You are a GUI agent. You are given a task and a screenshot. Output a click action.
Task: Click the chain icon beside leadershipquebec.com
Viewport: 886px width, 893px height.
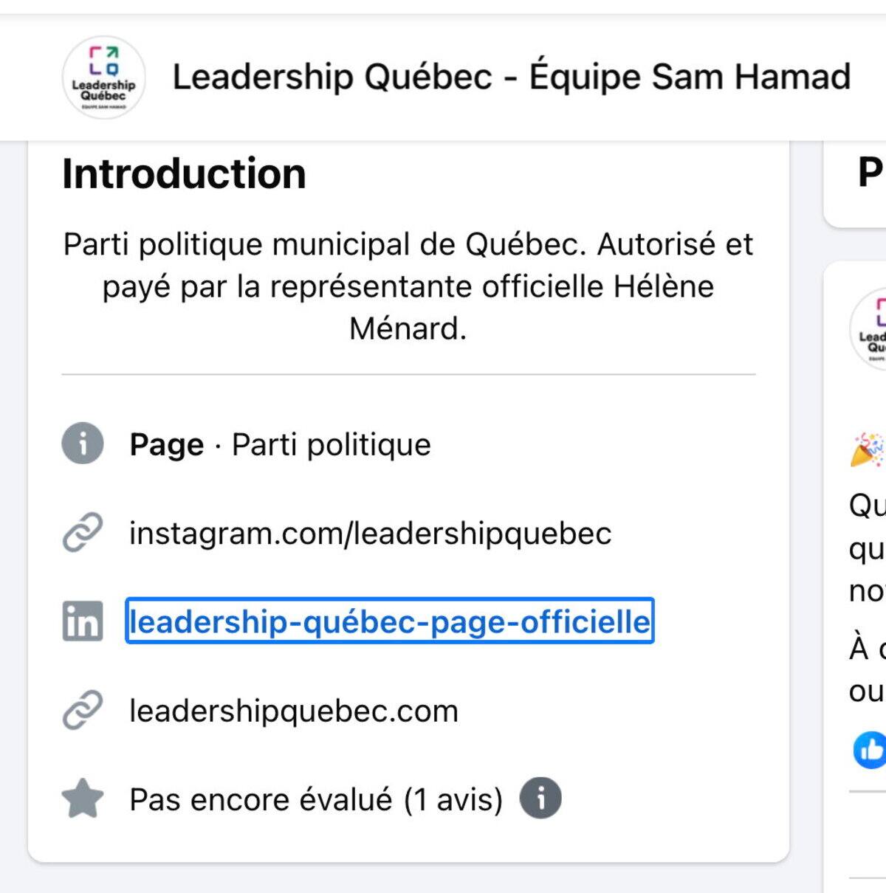click(x=83, y=711)
